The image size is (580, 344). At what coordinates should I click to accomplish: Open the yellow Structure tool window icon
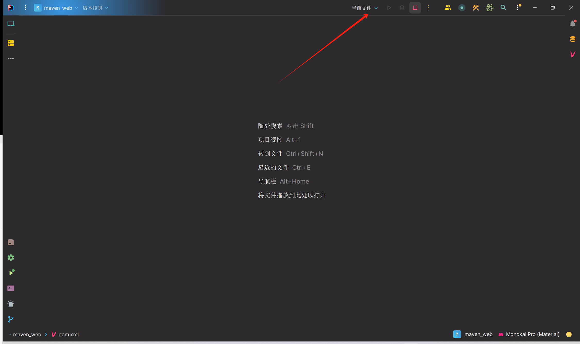(11, 43)
